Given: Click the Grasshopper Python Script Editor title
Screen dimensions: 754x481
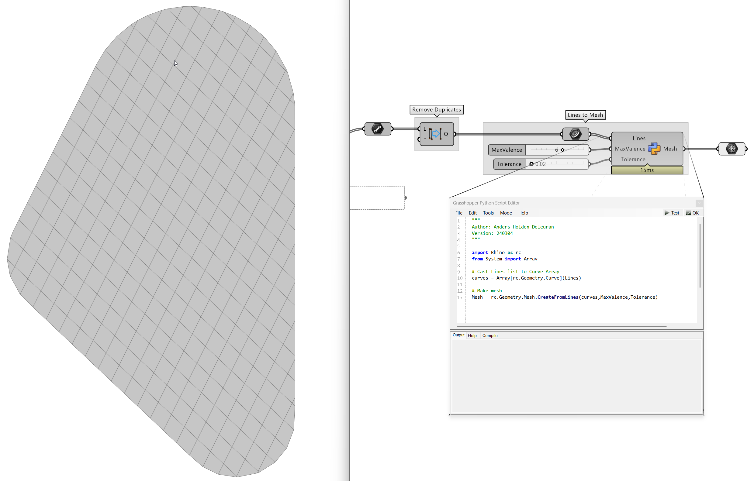Looking at the screenshot, I should coord(486,203).
